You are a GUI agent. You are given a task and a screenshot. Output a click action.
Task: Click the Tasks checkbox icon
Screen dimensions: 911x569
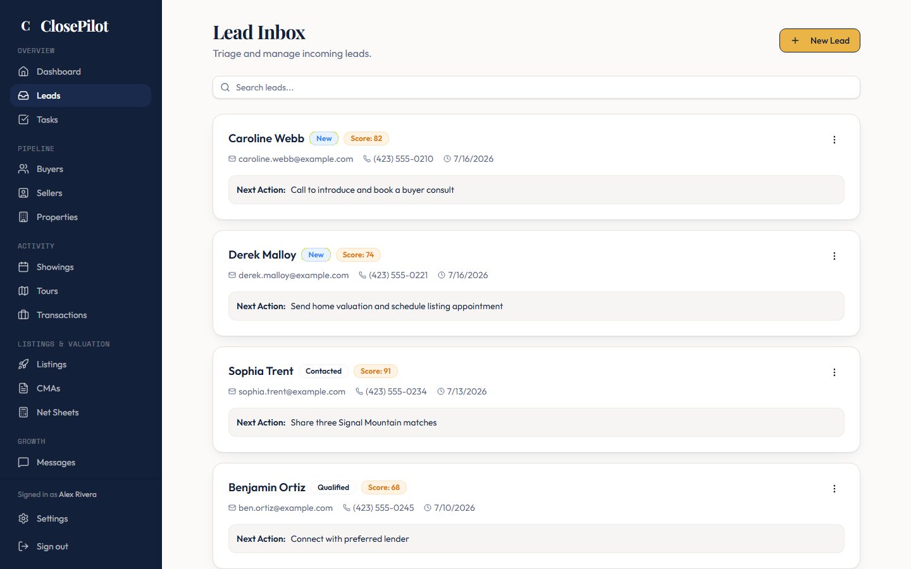[x=23, y=119]
